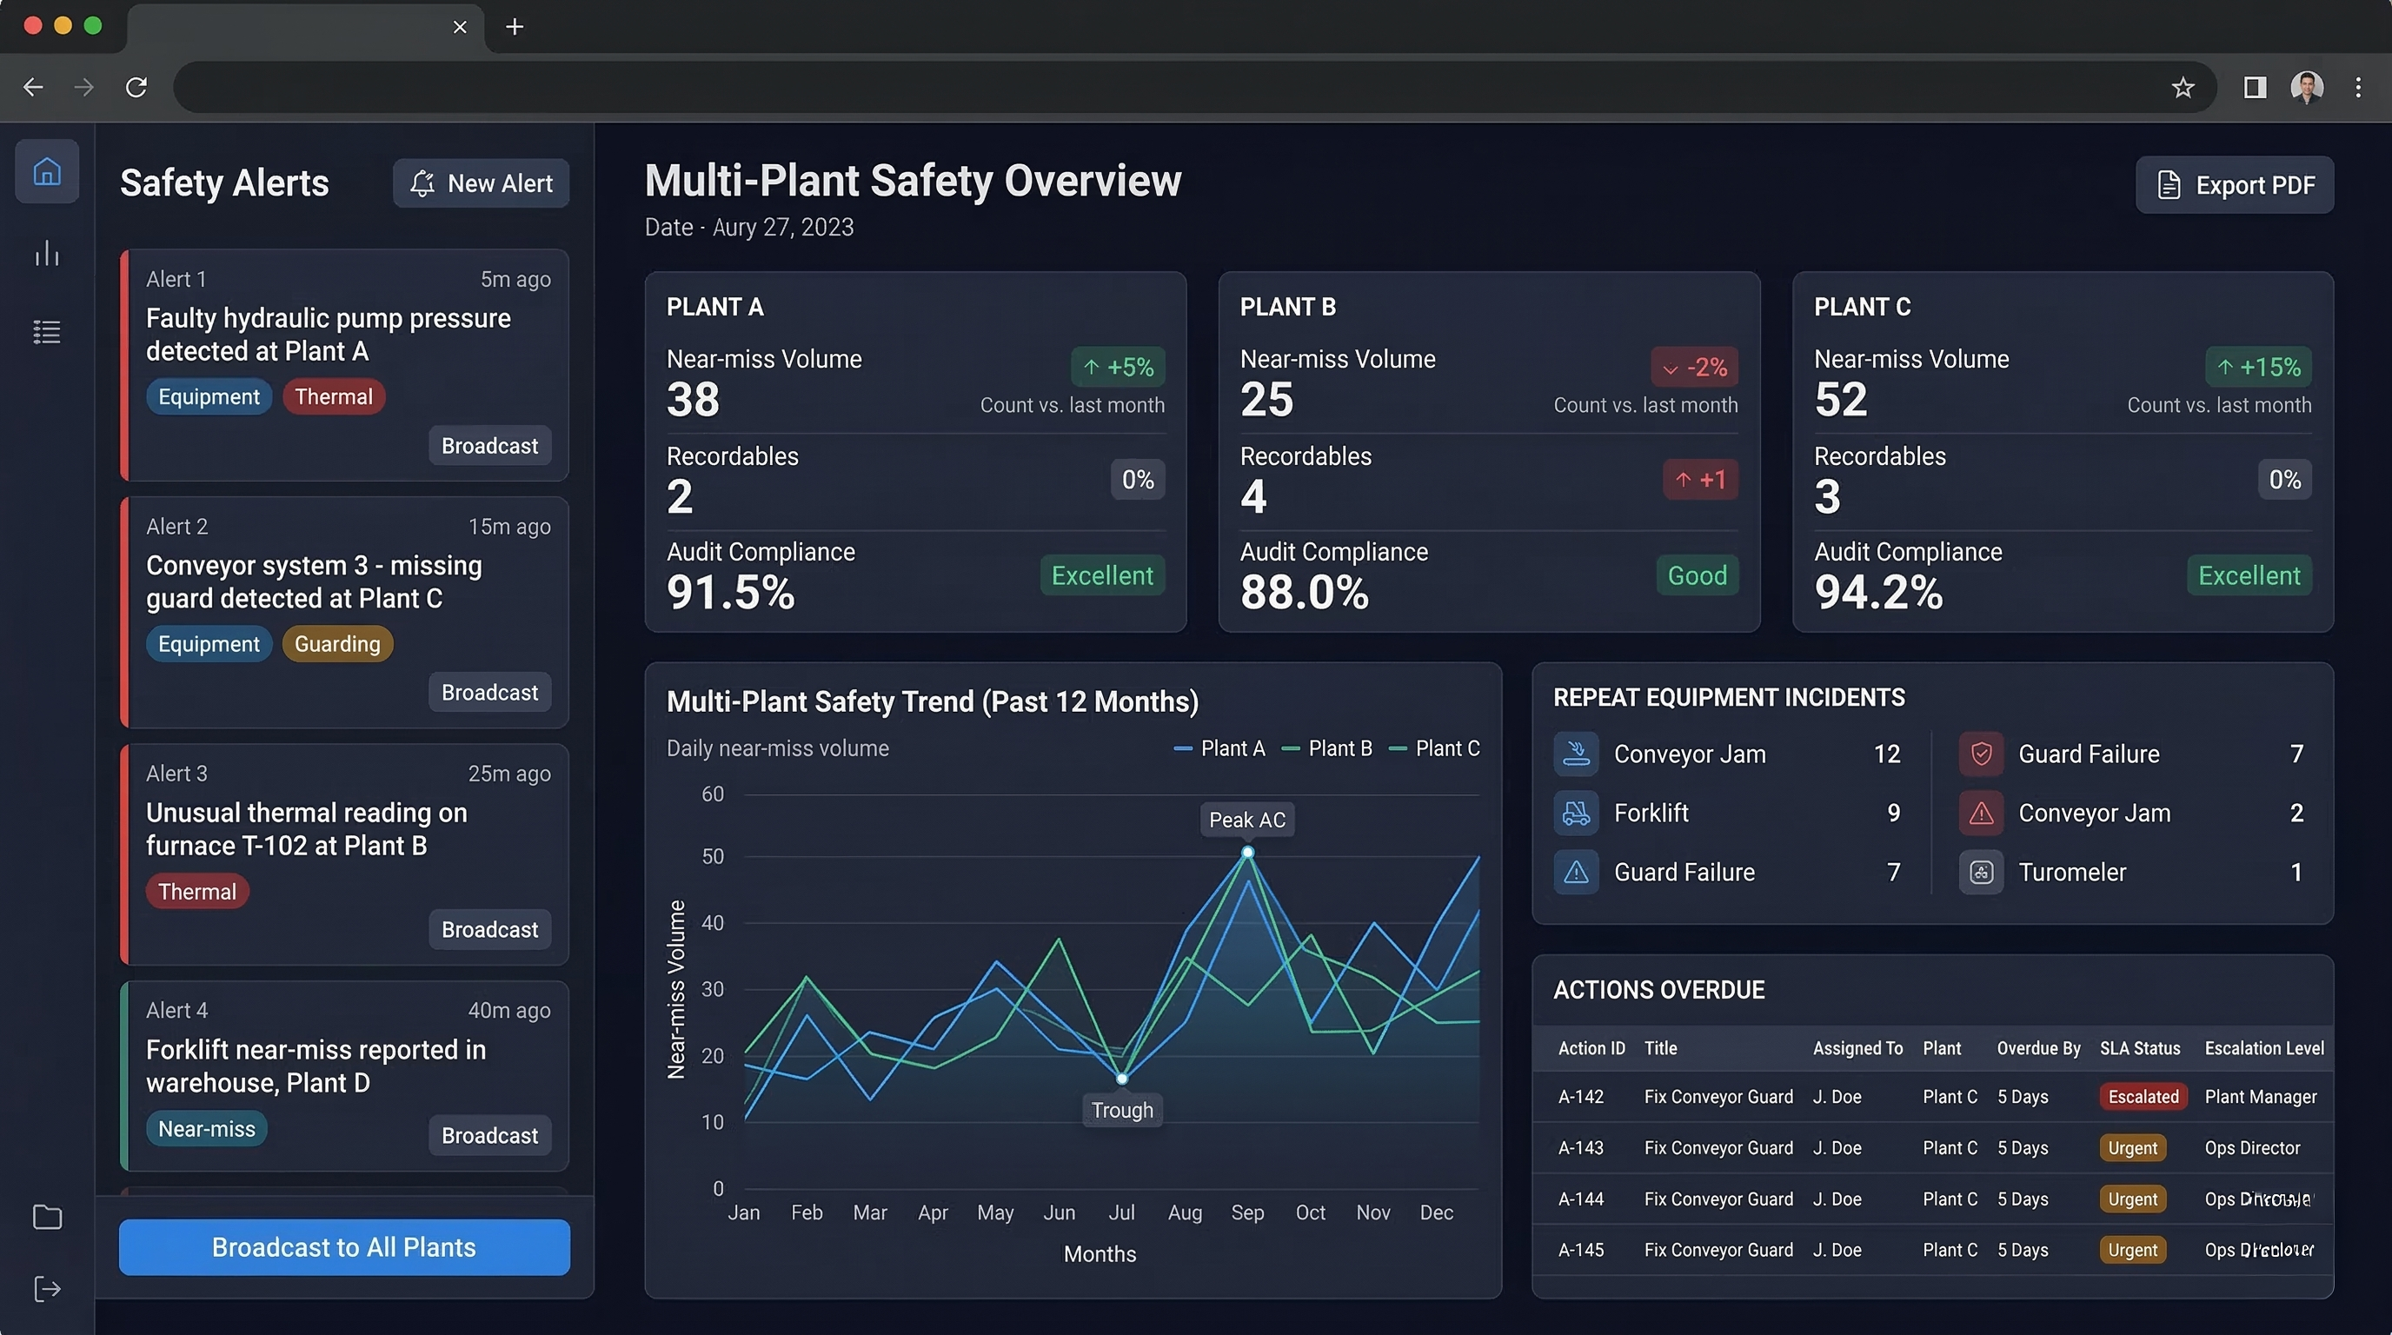Image resolution: width=2392 pixels, height=1335 pixels.
Task: Open the folder icon near the sidebar bottom
Action: tap(46, 1216)
